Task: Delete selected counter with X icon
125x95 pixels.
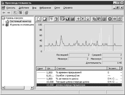Action: pos(83,19)
